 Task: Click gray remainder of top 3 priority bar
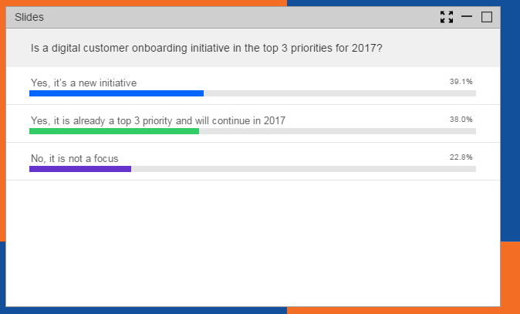pyautogui.click(x=338, y=131)
